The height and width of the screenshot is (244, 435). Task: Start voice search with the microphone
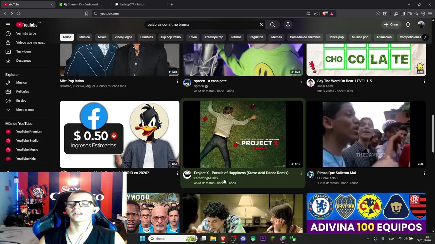[x=288, y=24]
